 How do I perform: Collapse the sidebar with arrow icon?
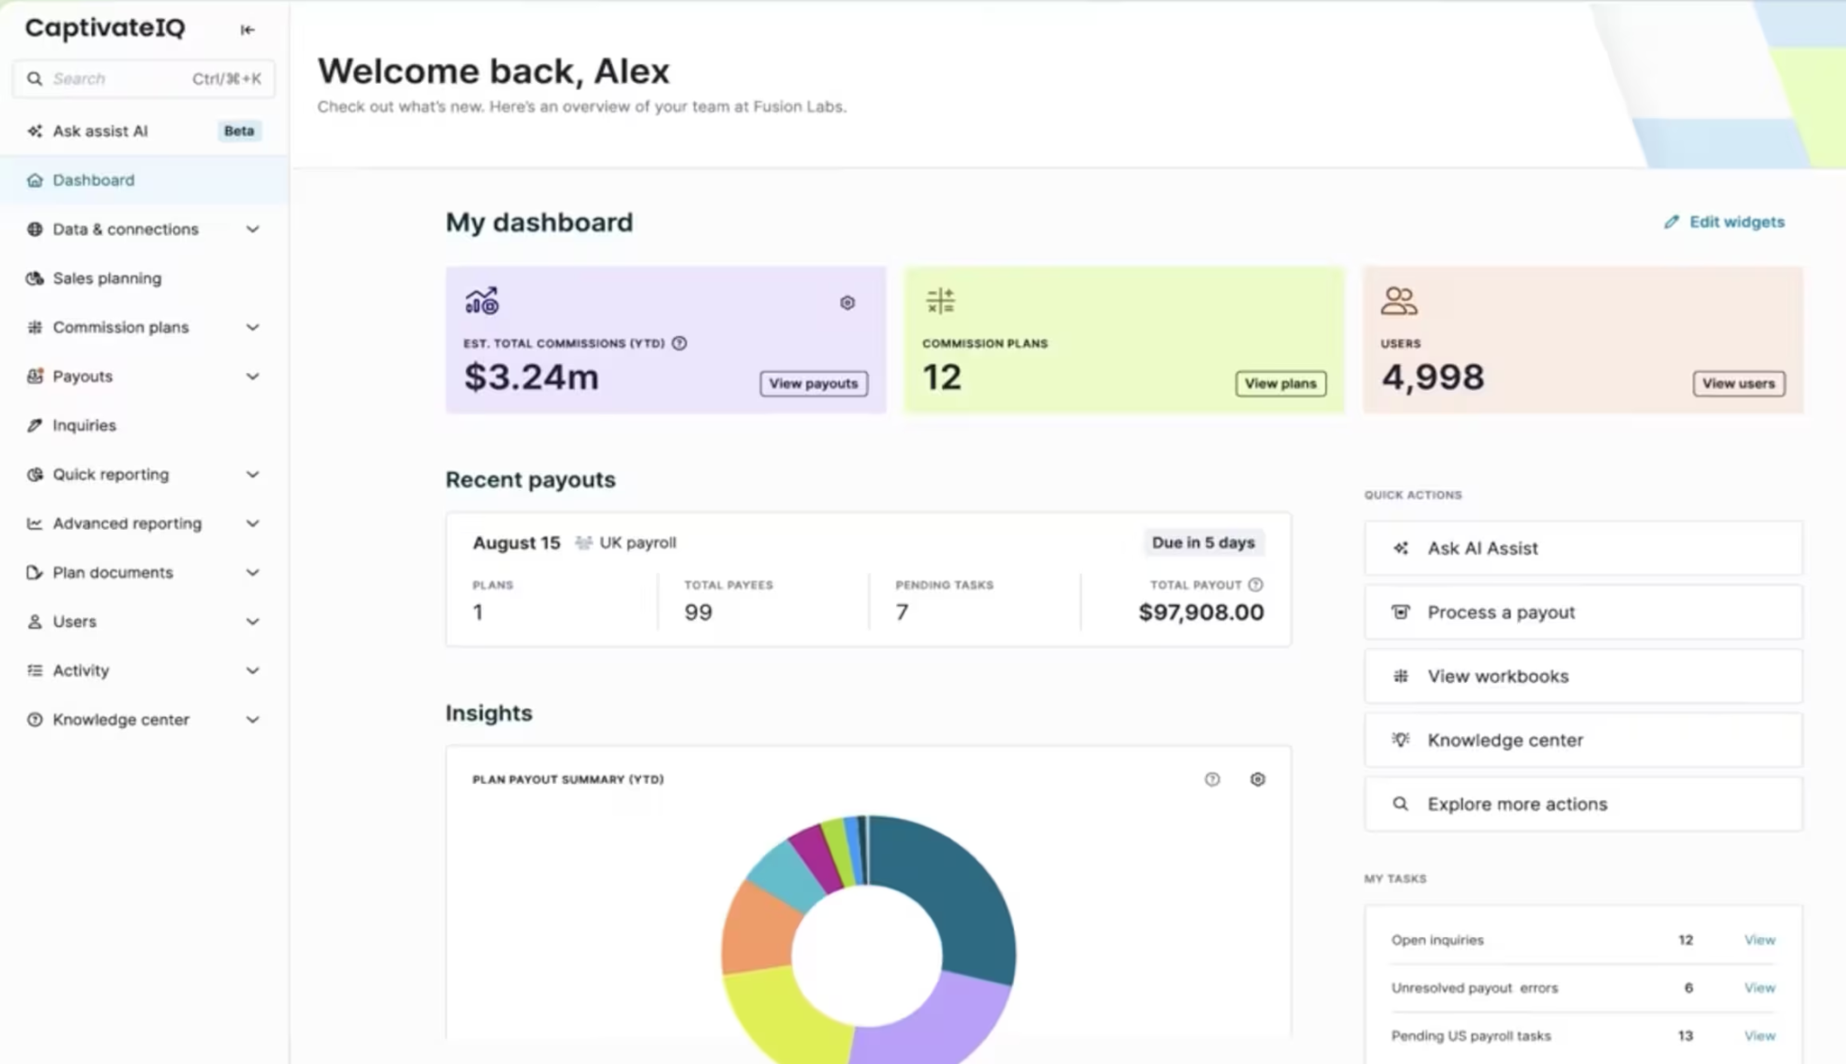pos(247,30)
